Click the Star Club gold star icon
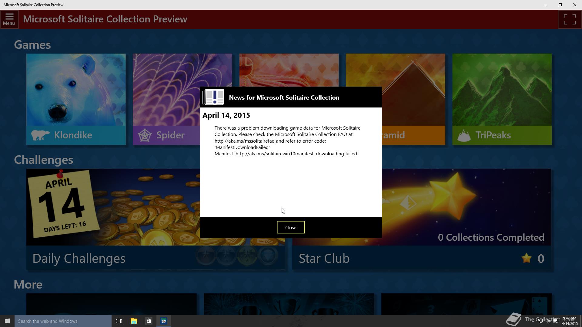The image size is (582, 327). tap(527, 258)
